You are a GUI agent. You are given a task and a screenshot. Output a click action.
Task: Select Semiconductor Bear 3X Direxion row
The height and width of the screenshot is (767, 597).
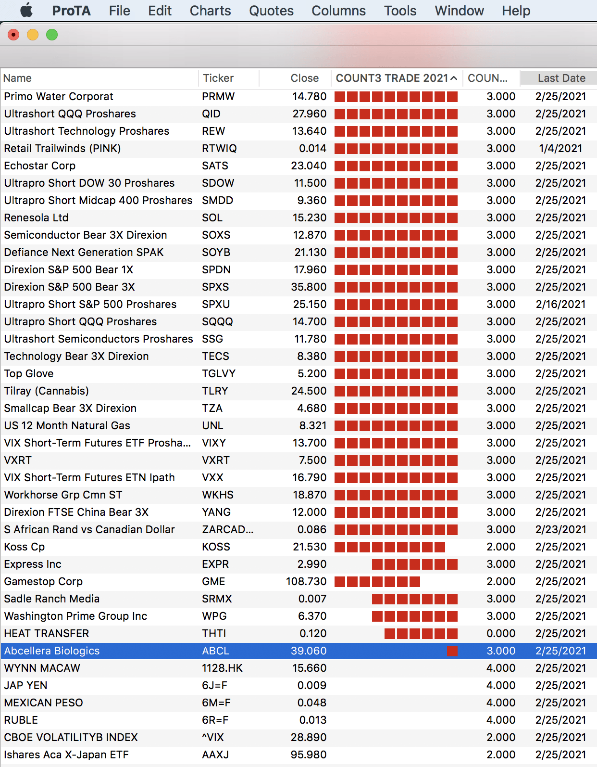[298, 235]
